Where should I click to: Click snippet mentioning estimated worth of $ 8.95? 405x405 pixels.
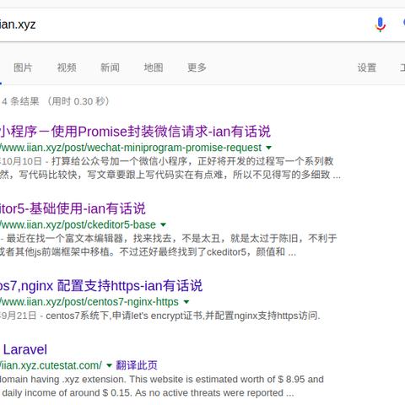[162, 386]
